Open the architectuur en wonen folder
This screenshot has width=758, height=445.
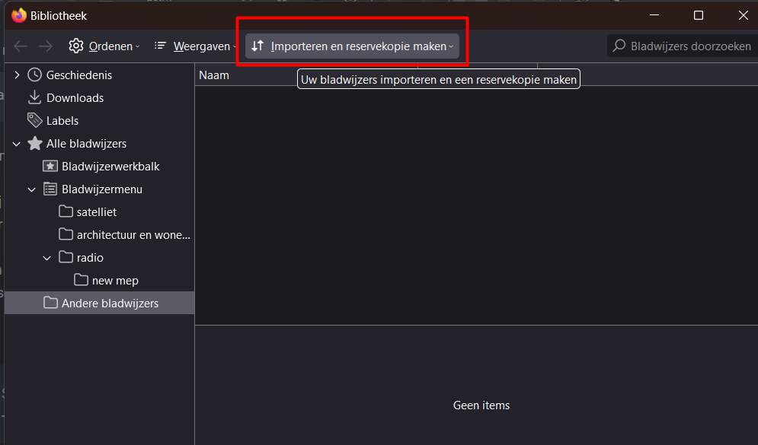point(133,234)
